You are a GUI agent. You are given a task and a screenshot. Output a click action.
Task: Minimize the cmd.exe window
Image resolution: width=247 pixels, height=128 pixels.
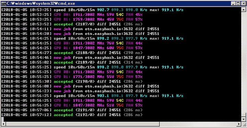[233, 3]
